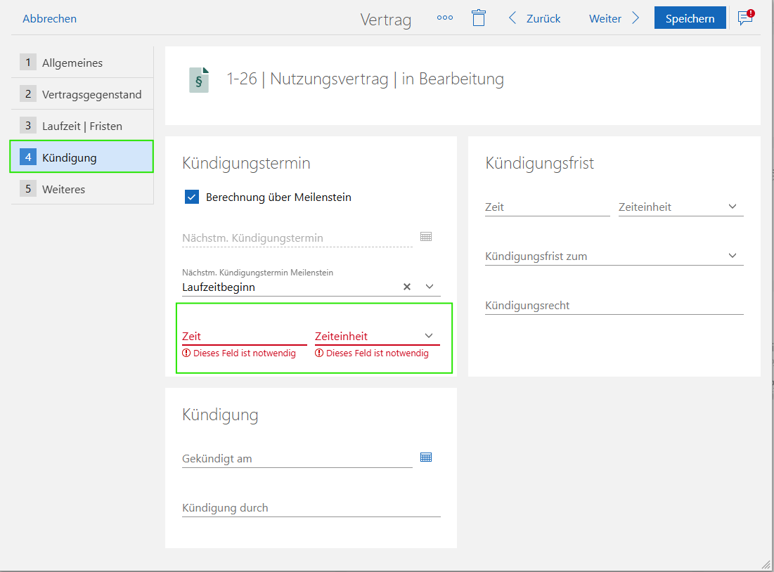Click the 'Kündigungstermin' section heading
Image resolution: width=774 pixels, height=572 pixels.
click(x=246, y=163)
